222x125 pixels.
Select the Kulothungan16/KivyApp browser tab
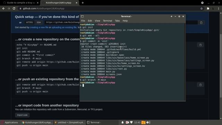tap(60, 3)
